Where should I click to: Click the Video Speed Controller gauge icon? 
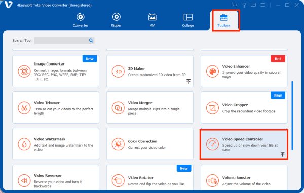click(x=212, y=144)
